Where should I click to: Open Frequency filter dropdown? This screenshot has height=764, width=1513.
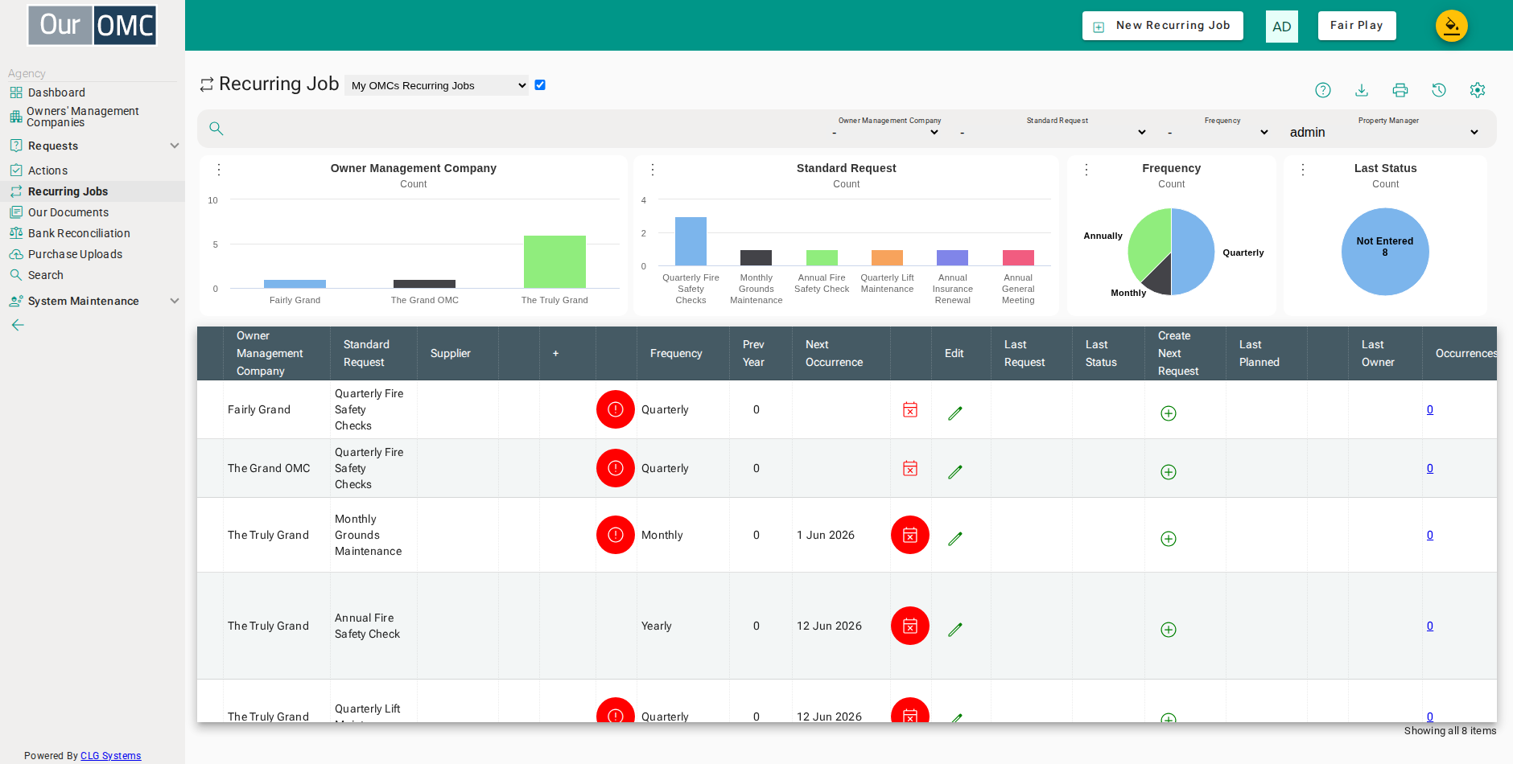point(1218,132)
